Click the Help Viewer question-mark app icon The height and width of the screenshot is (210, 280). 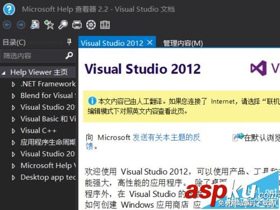click(x=9, y=10)
